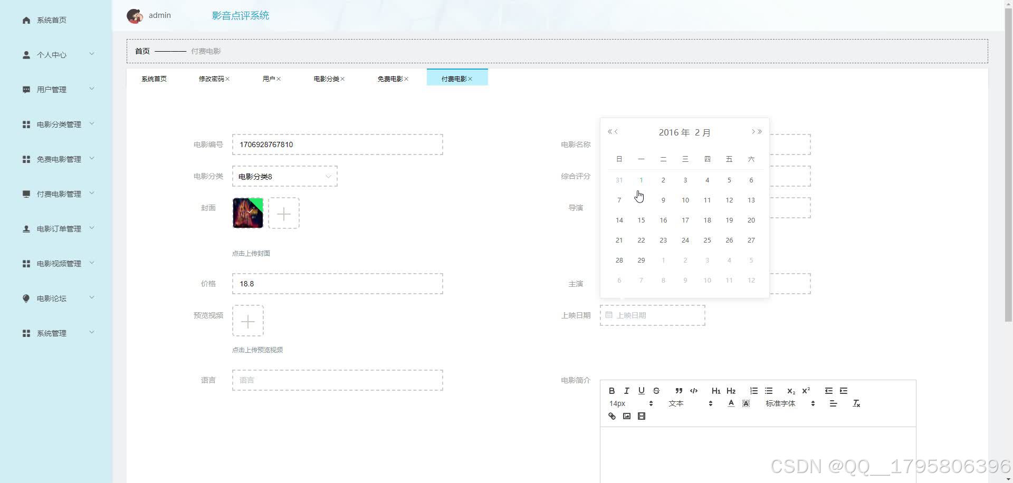Select January 31 in the calendar

coord(619,180)
